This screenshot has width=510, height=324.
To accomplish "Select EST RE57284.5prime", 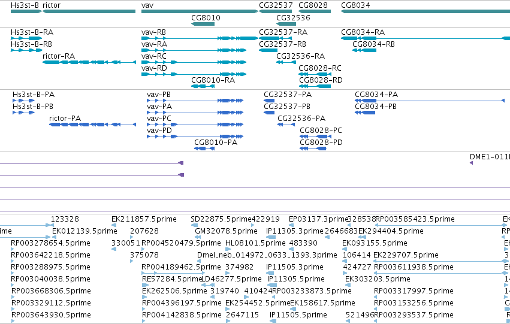I will pyautogui.click(x=173, y=280).
